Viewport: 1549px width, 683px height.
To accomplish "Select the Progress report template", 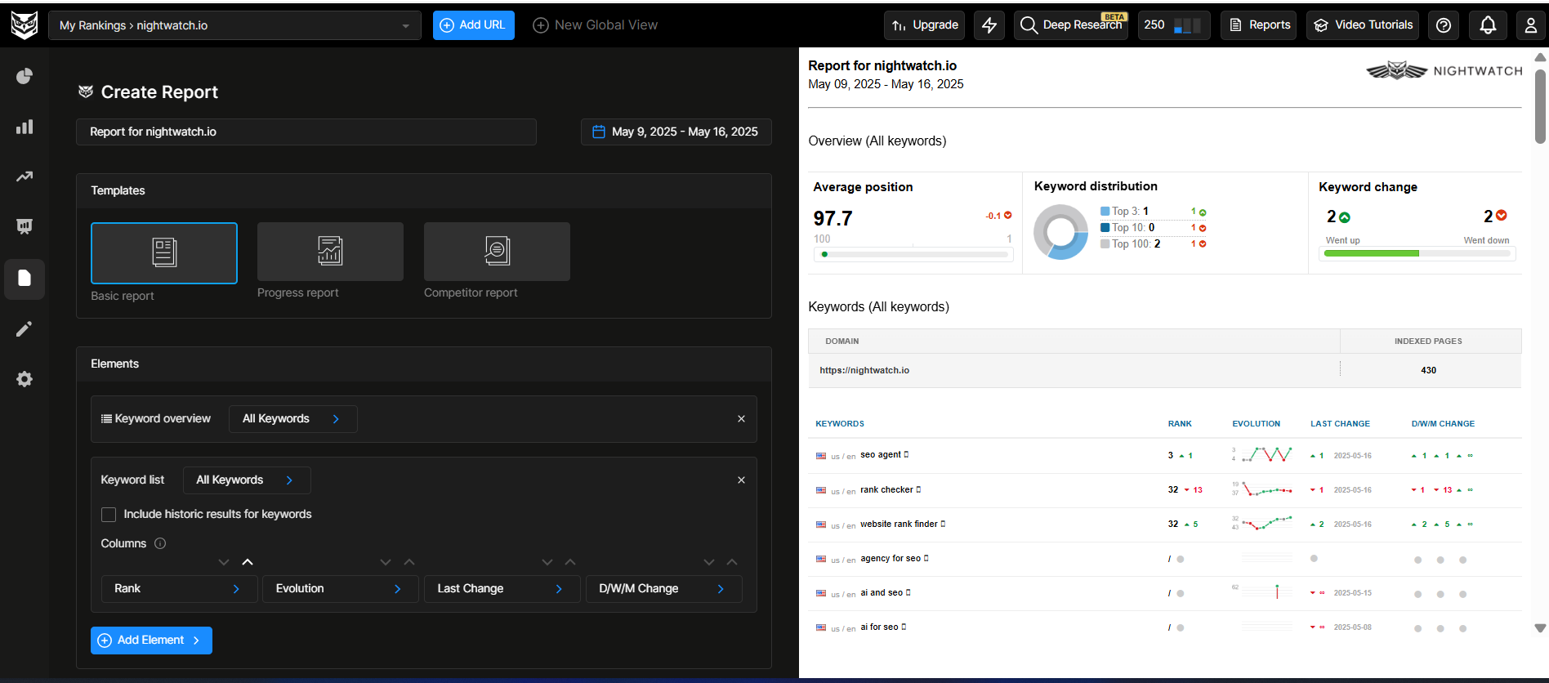I will click(330, 252).
